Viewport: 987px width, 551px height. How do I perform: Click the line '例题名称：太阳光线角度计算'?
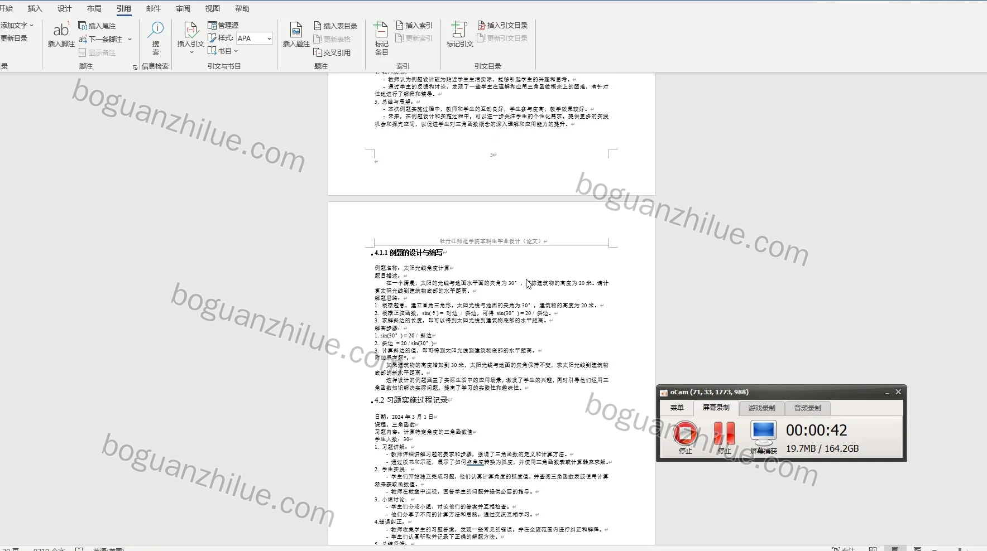(412, 268)
